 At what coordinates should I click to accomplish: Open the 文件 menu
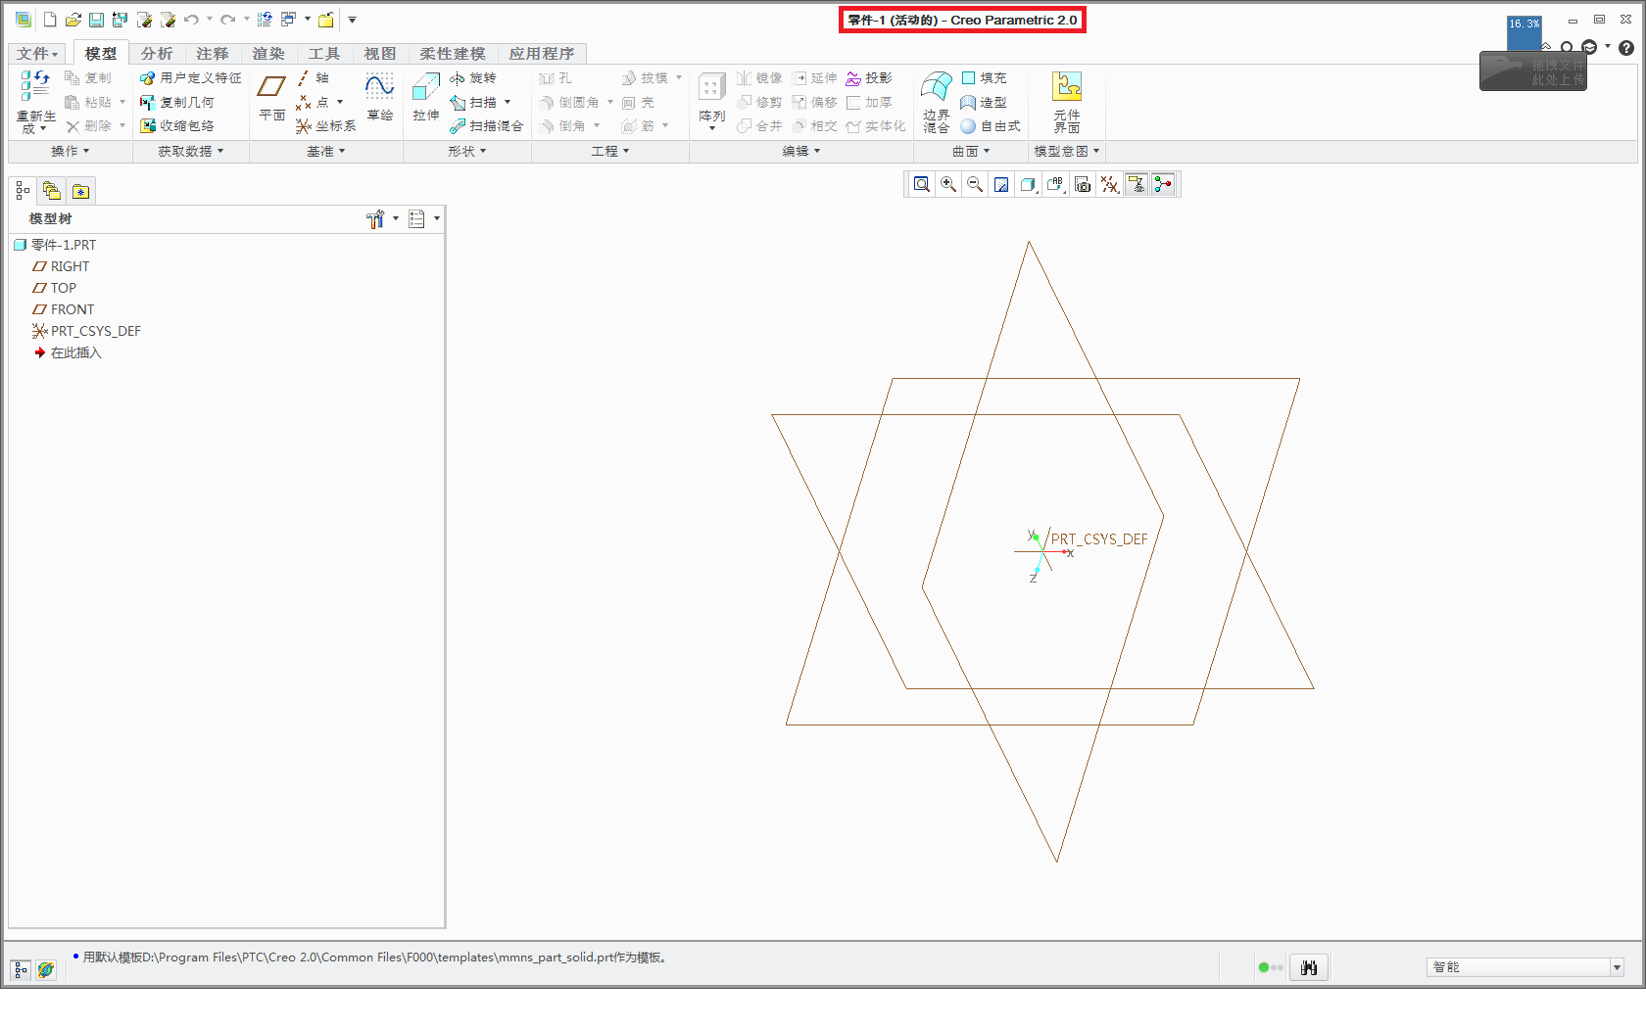click(37, 54)
